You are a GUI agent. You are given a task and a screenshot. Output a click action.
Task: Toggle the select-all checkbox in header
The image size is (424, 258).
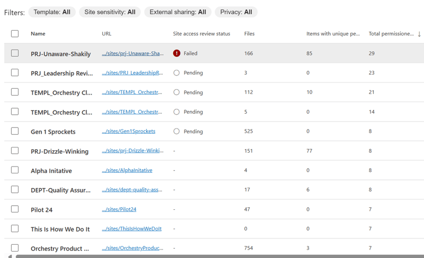pos(15,34)
